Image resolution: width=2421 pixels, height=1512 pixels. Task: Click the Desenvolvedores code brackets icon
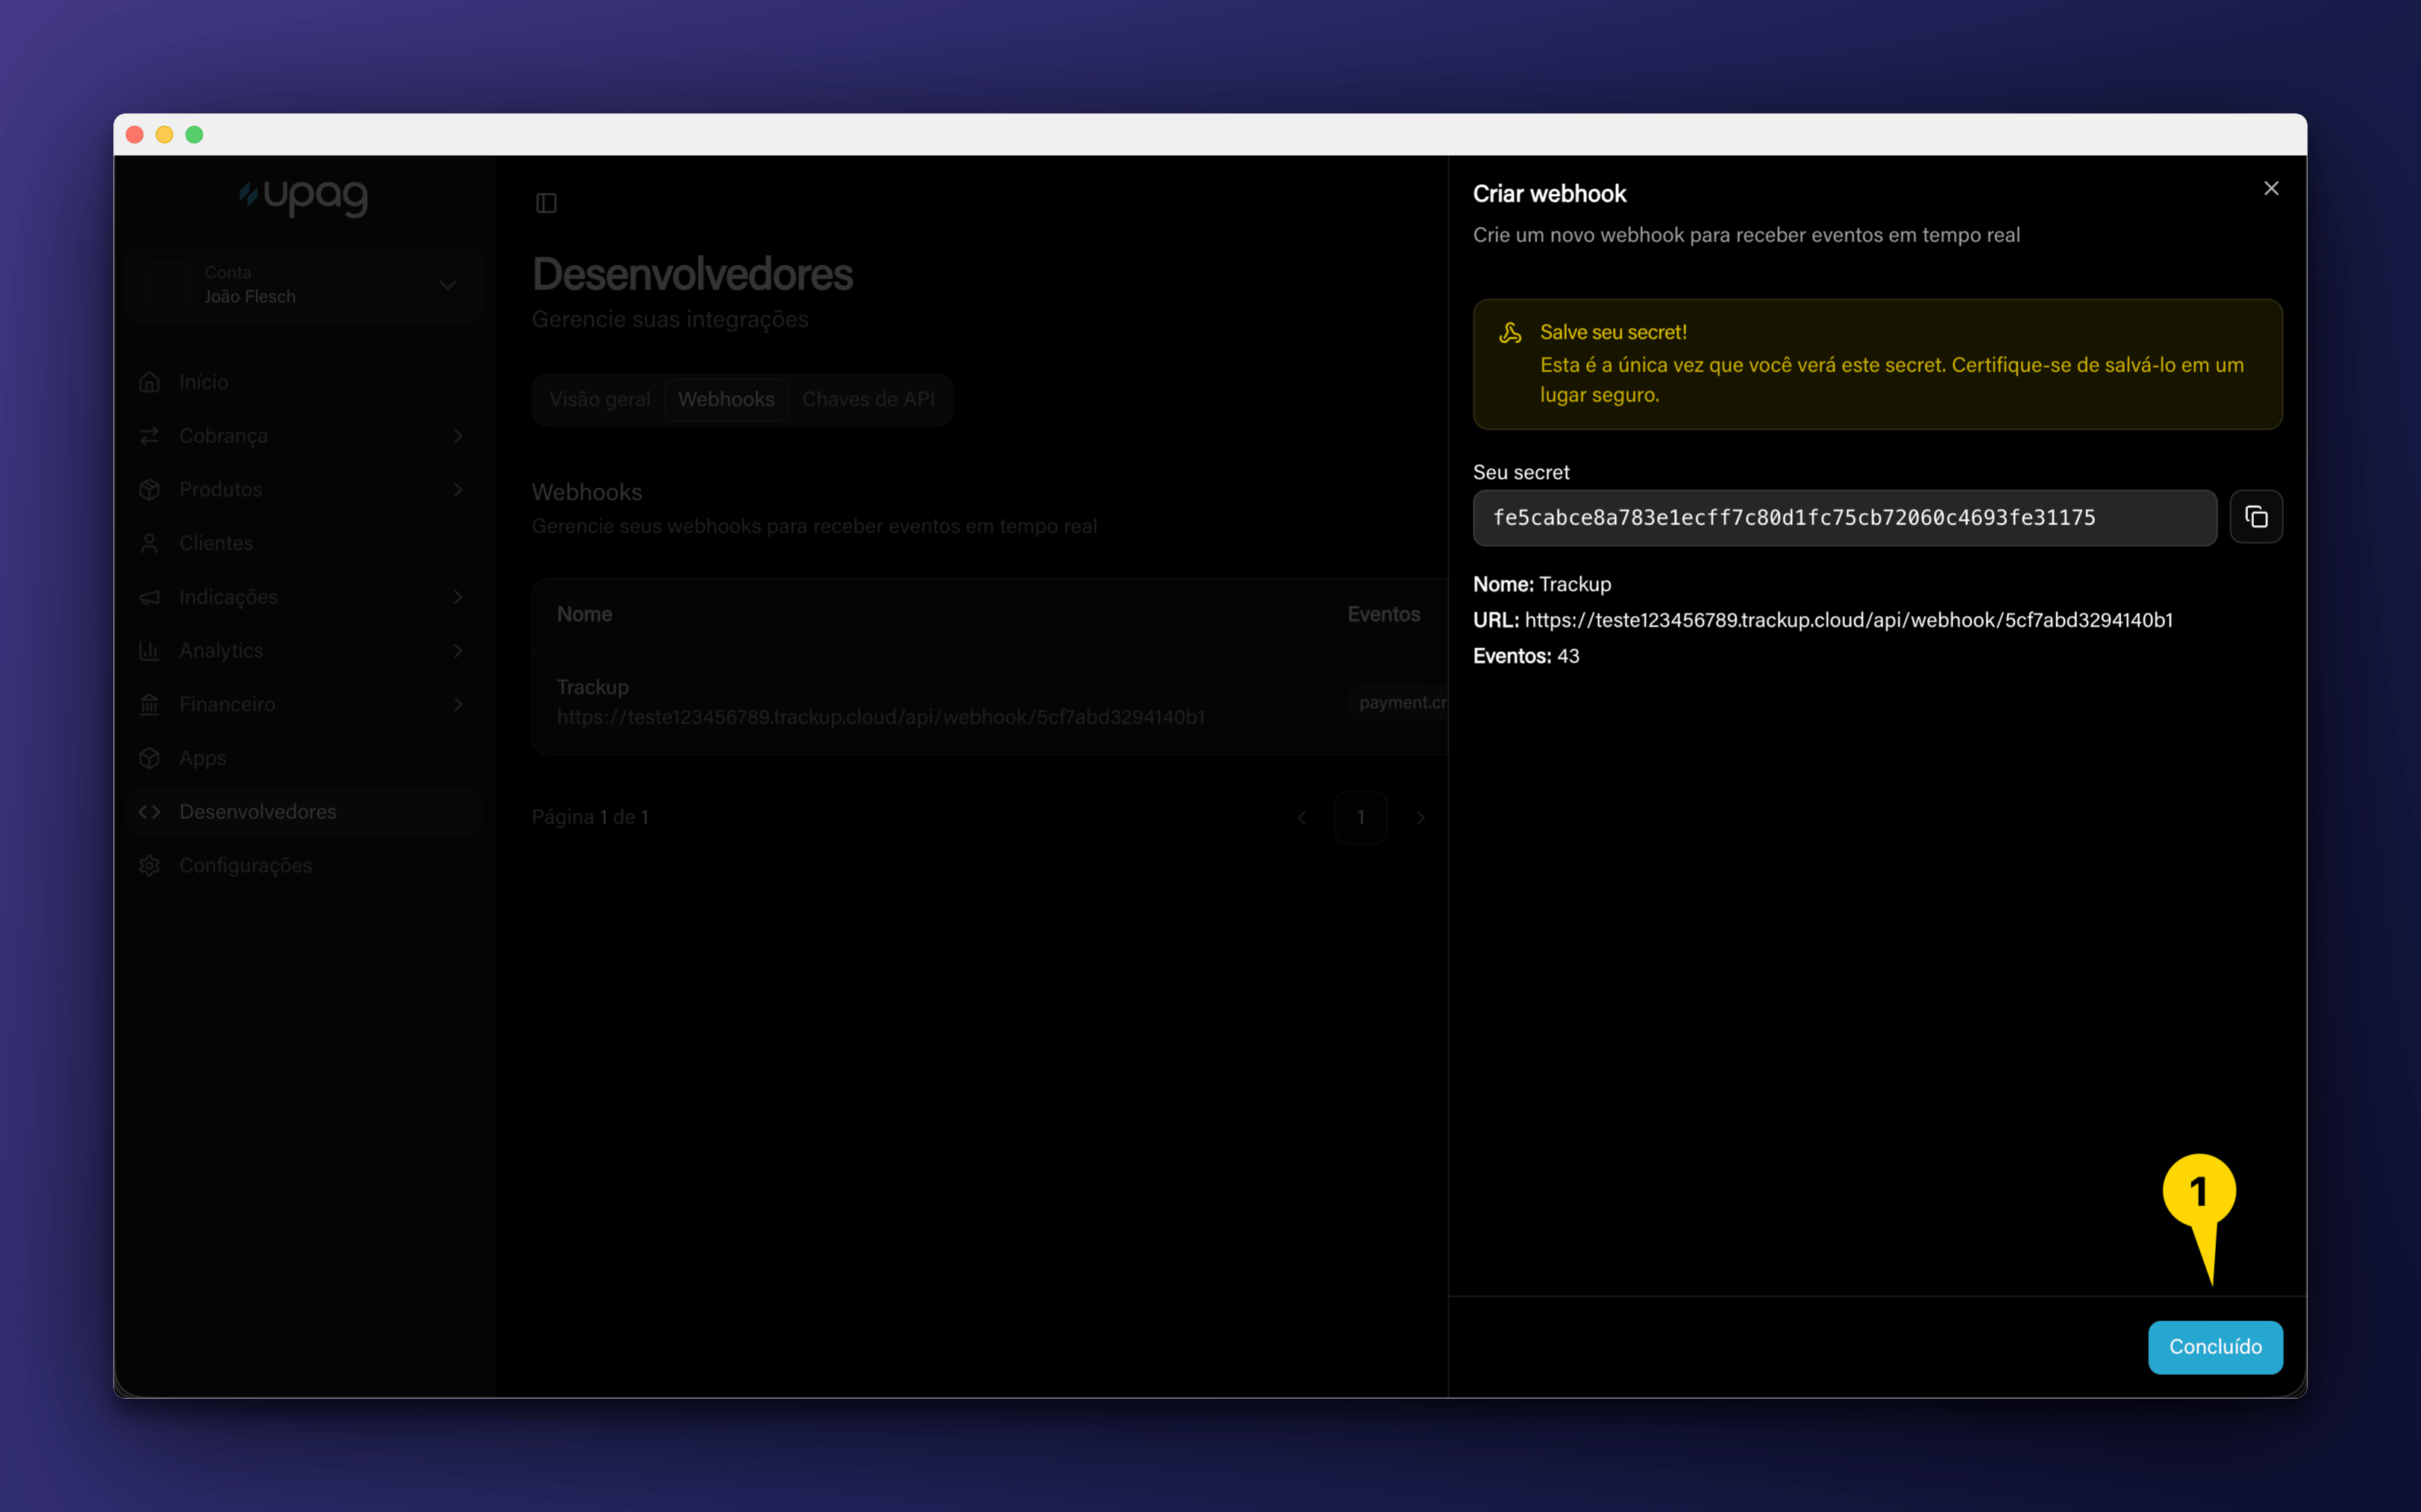click(x=150, y=811)
